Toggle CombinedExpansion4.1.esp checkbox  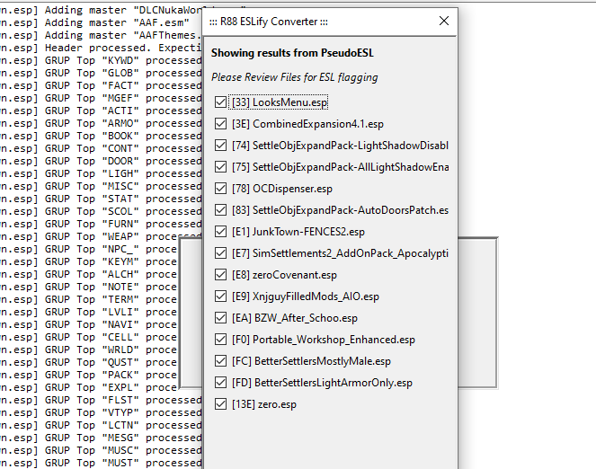coord(221,124)
